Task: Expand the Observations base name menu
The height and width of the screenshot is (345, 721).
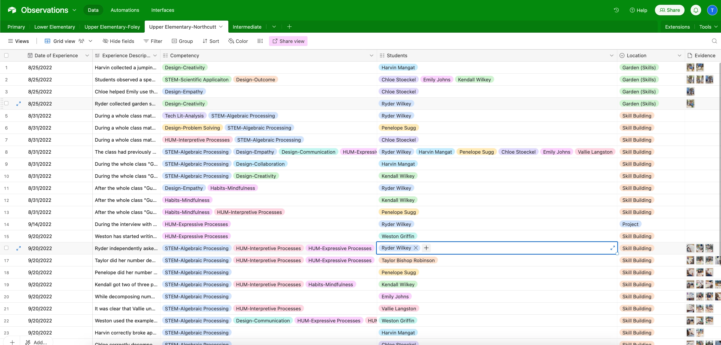Action: coord(74,10)
